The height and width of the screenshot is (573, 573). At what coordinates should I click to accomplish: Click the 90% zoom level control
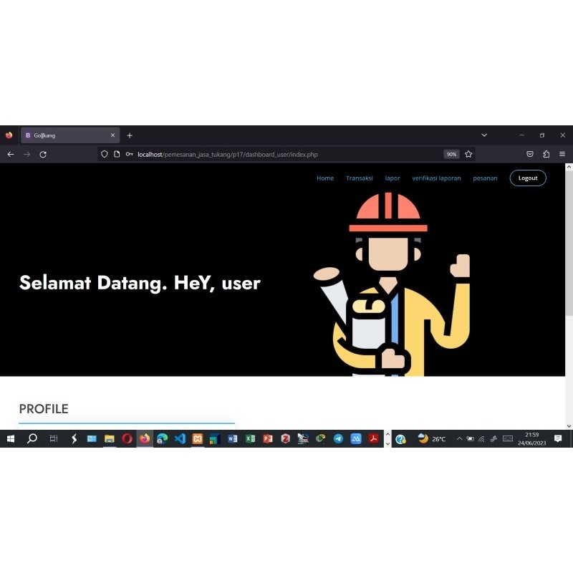tap(451, 154)
